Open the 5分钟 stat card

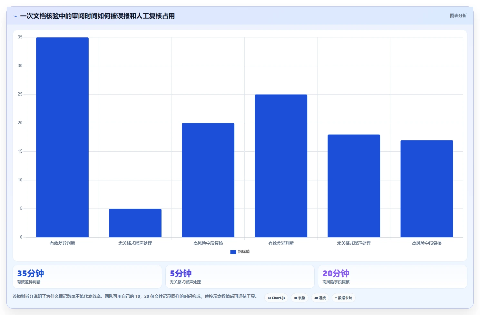[x=240, y=277]
